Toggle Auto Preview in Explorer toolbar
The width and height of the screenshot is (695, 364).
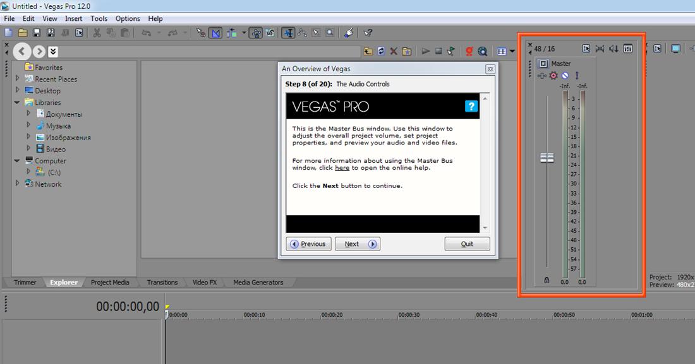point(450,51)
